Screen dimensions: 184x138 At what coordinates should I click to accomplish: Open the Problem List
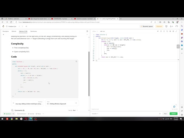[11, 26]
